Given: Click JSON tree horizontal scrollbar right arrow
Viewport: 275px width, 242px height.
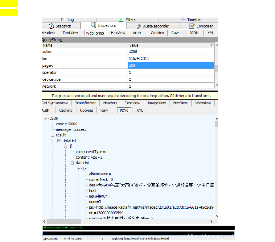Looking at the screenshot, I should coord(211,222).
